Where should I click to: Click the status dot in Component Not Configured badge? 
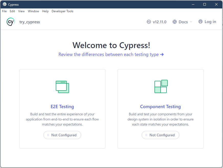pyautogui.click(x=146, y=135)
